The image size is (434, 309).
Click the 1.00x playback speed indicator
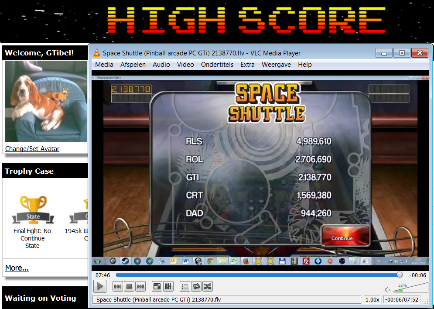pyautogui.click(x=372, y=299)
